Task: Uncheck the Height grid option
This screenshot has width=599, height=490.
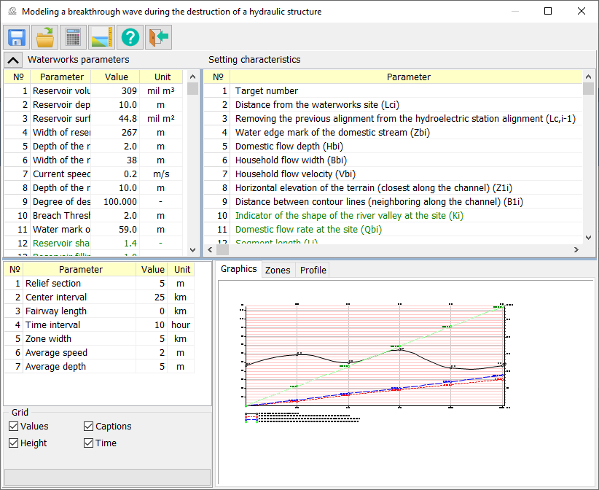Action: coord(14,443)
